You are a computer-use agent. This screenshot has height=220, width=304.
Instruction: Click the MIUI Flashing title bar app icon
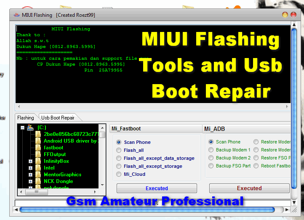[17, 15]
